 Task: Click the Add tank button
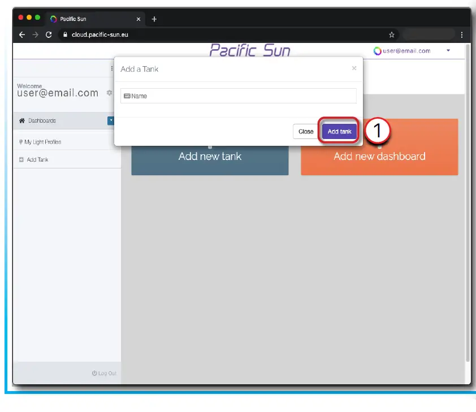[339, 131]
